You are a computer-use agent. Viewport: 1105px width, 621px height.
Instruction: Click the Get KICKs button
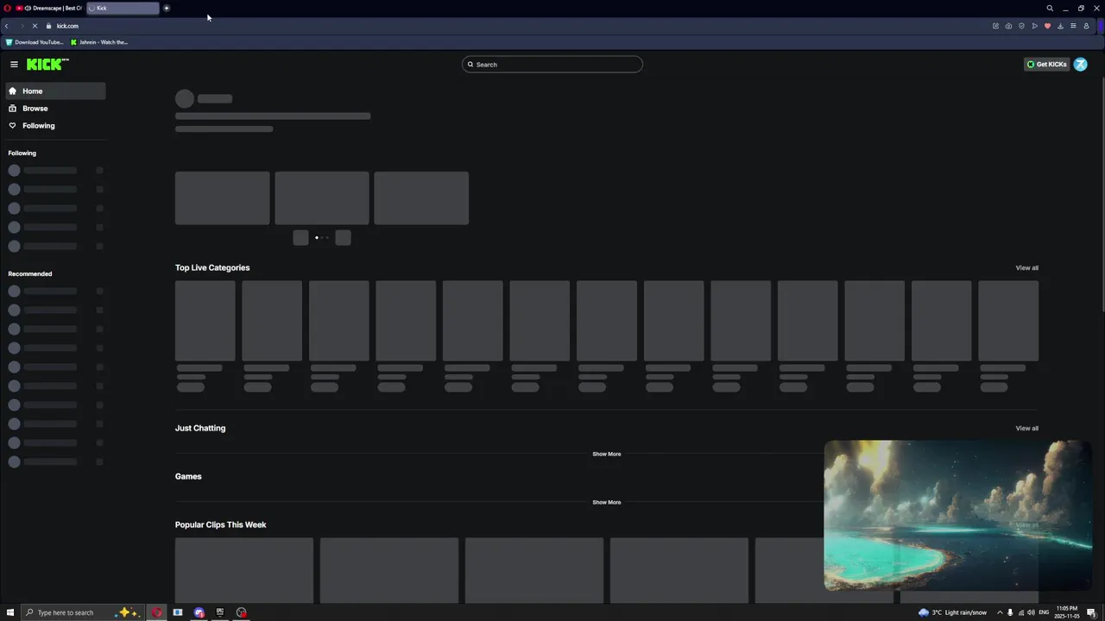pyautogui.click(x=1046, y=64)
